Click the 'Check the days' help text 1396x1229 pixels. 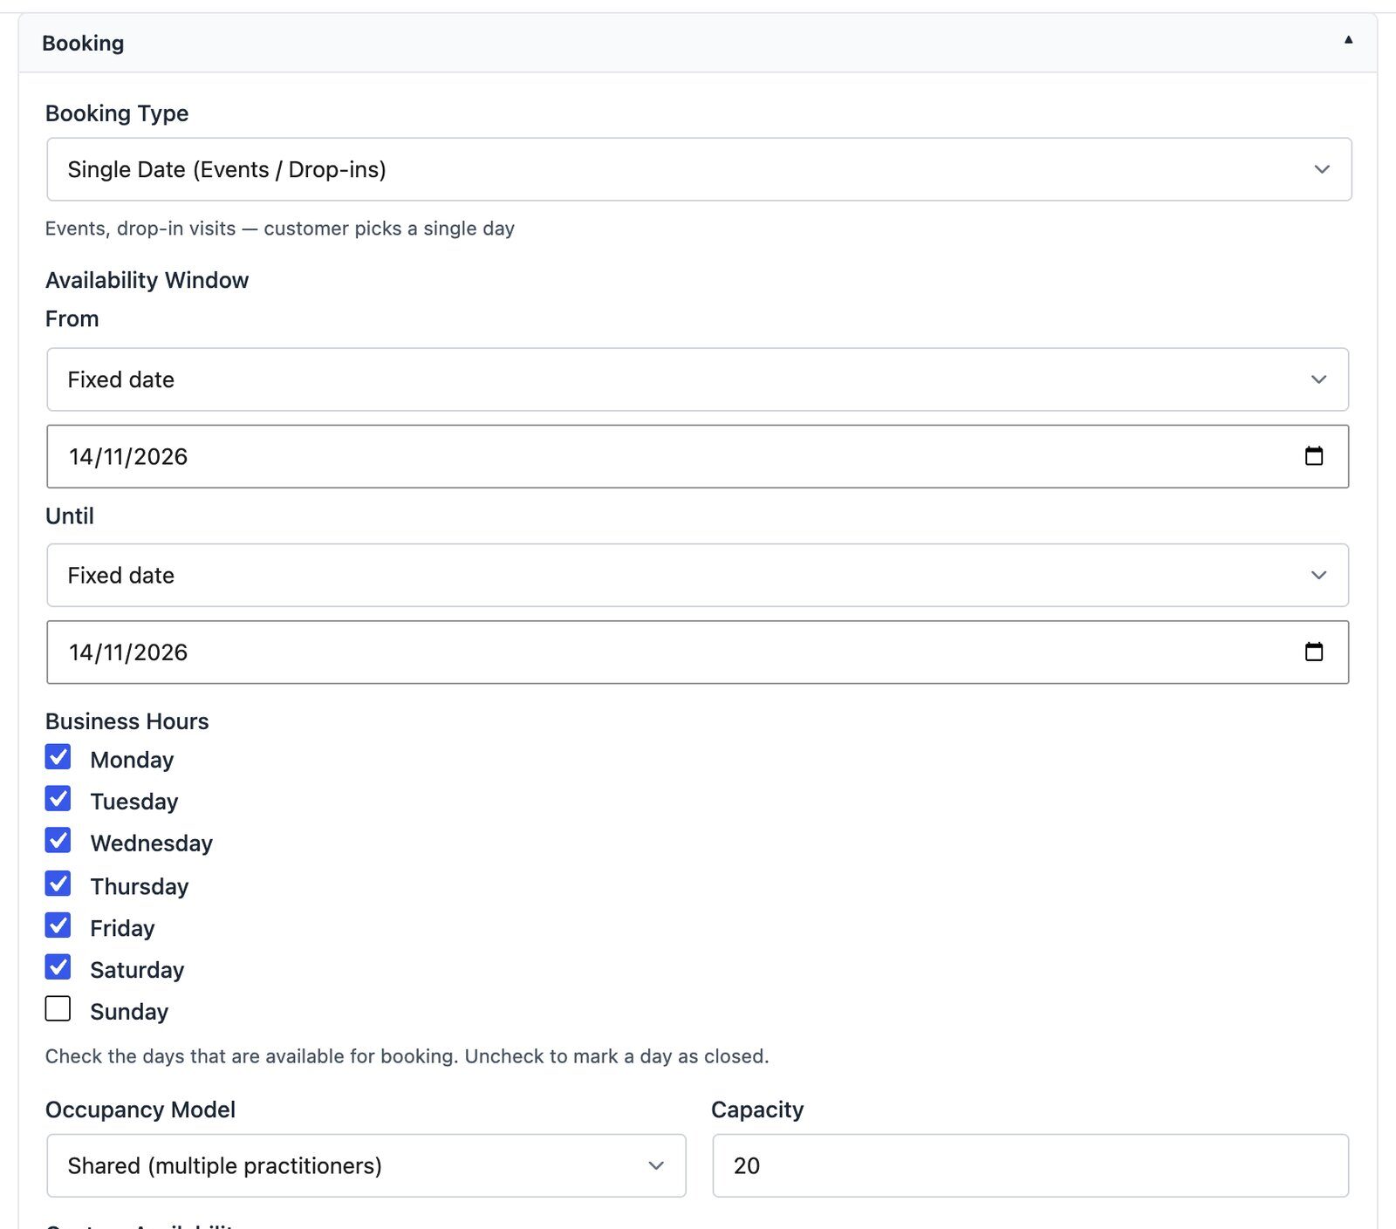[407, 1056]
